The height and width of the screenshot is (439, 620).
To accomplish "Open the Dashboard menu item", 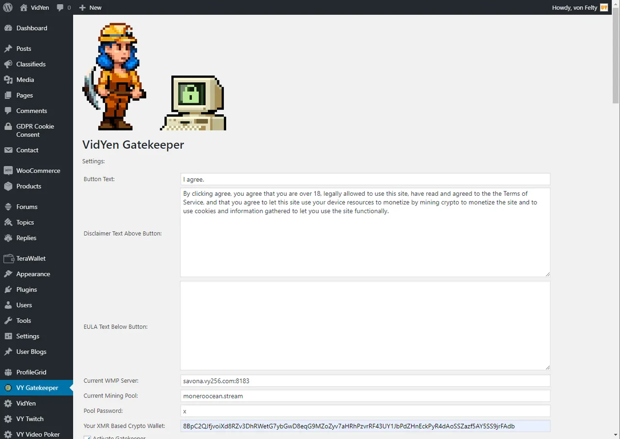I will (36, 28).
